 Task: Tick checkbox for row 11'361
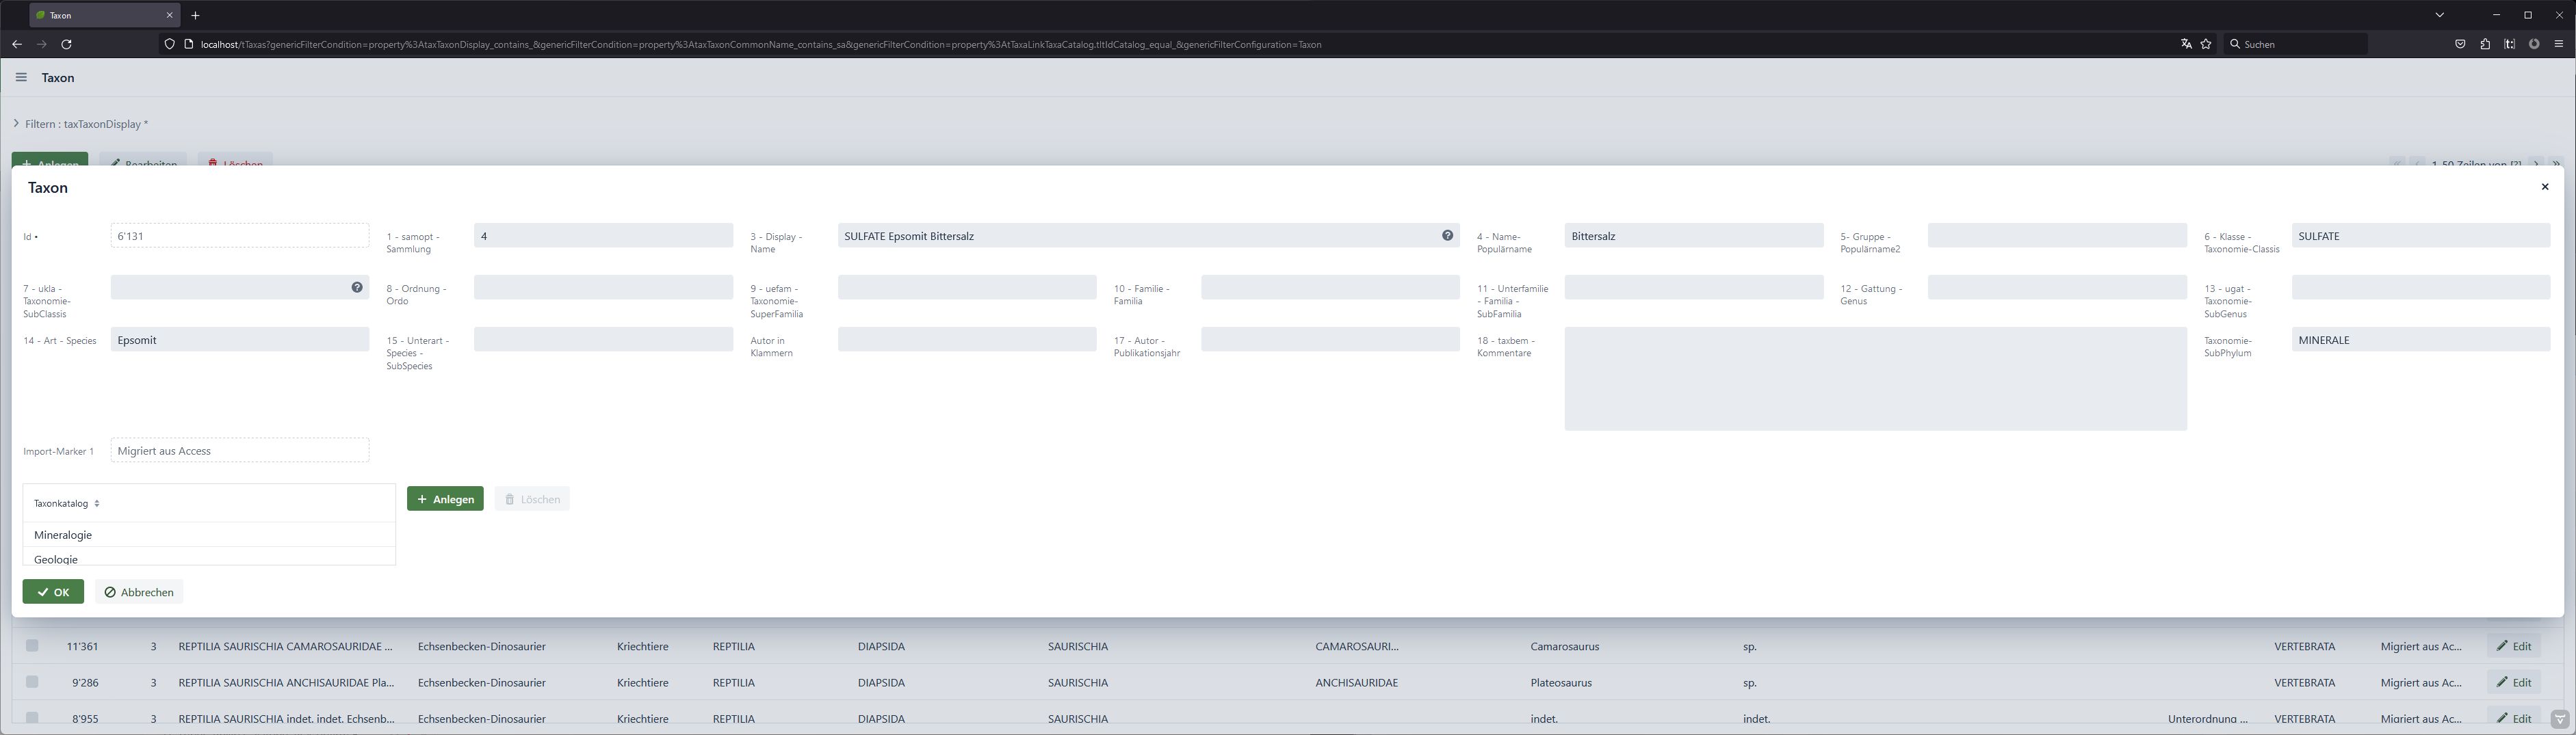click(32, 646)
